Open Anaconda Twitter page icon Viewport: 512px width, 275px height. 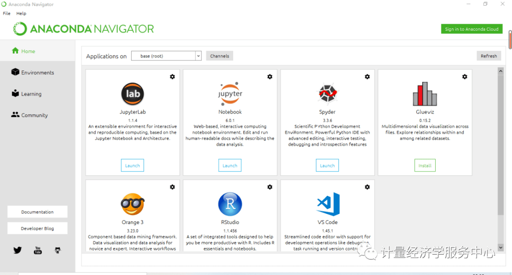(x=18, y=250)
